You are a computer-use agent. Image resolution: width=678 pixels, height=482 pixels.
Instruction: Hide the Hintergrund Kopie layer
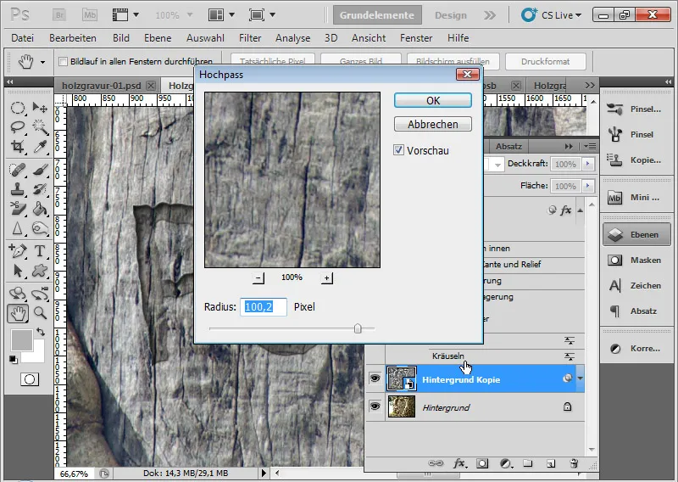(x=375, y=379)
